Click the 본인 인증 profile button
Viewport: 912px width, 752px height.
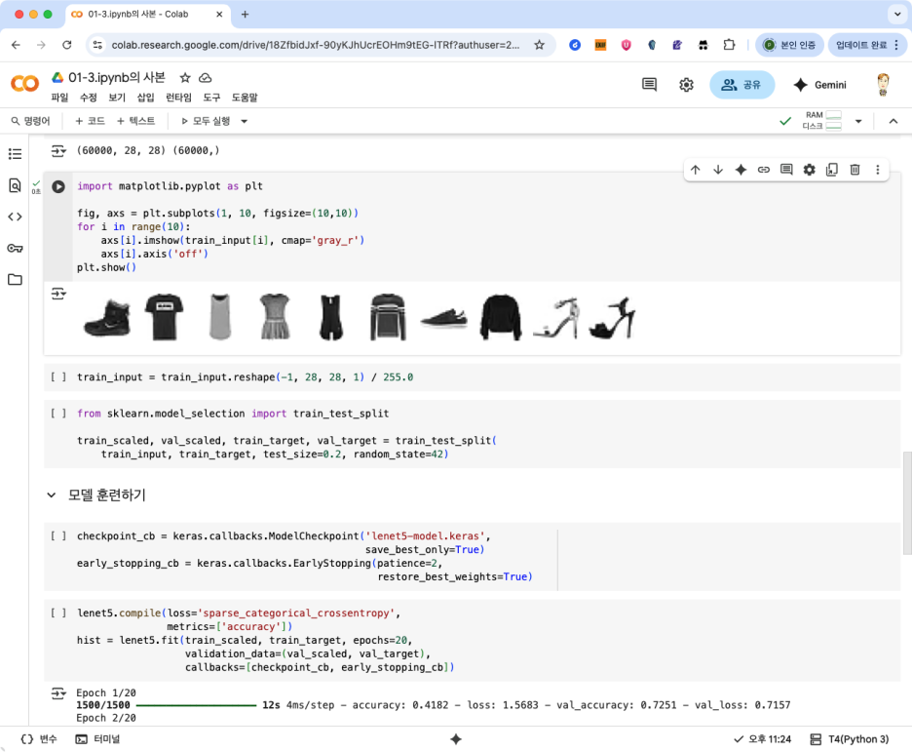click(x=790, y=45)
